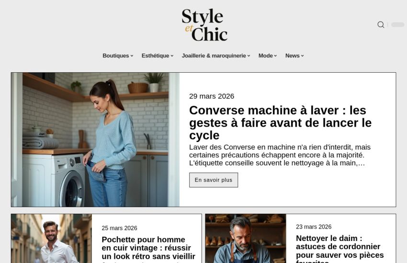Click the 29 mars 2026 date
Screen dimensions: 407x263
(212, 96)
